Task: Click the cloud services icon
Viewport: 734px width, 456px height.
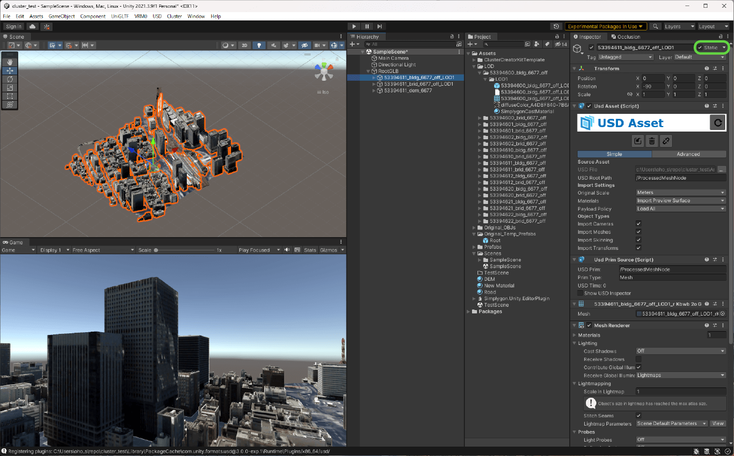Action: tap(33, 26)
